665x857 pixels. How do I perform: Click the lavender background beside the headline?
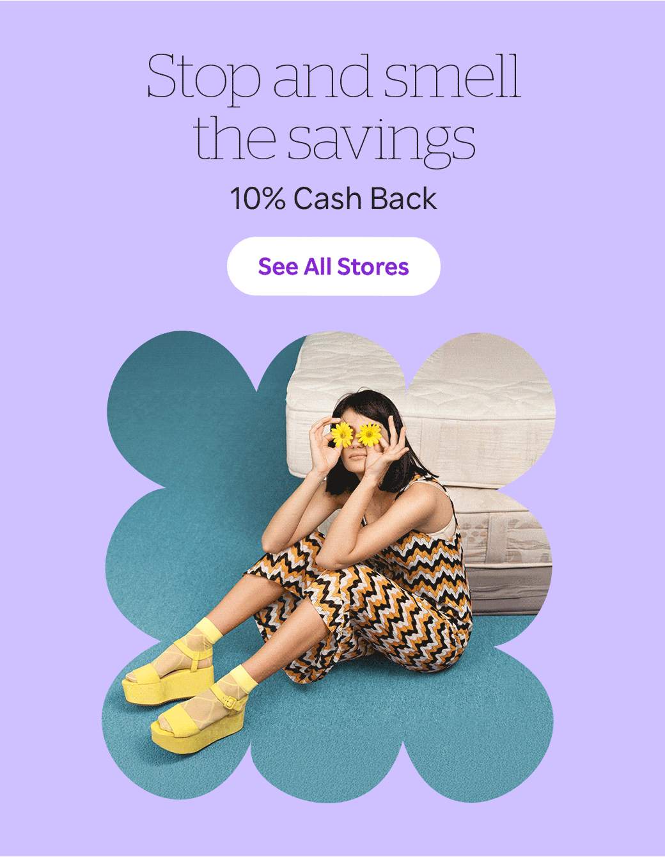coord(70,109)
